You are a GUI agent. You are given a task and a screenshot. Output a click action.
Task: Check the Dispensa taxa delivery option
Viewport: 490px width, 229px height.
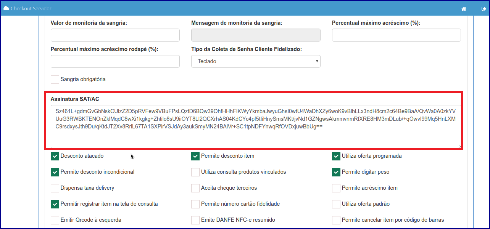[55, 188]
